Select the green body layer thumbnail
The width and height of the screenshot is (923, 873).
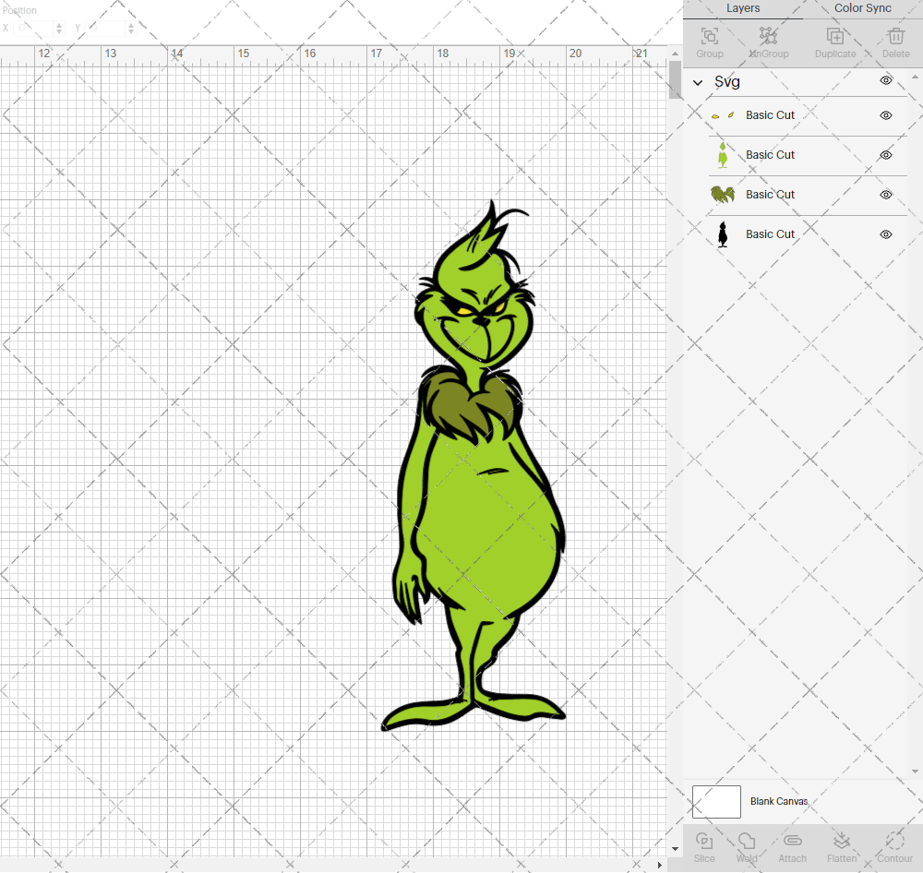click(723, 155)
